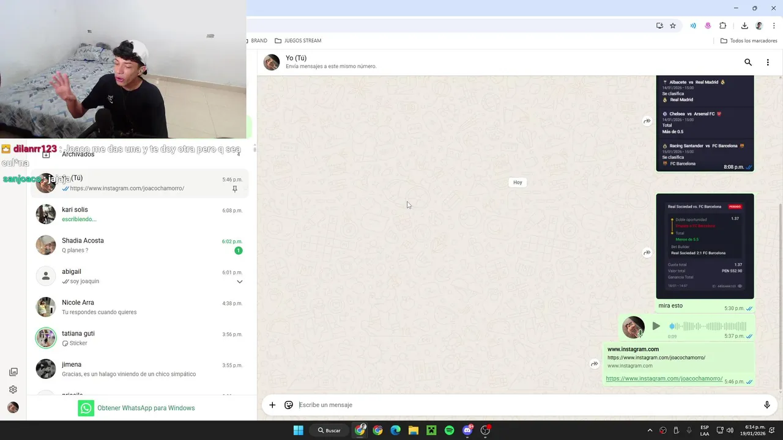783x440 pixels.
Task: Open the Real Sociedad vs FC Barcelona image
Action: pyautogui.click(x=705, y=246)
